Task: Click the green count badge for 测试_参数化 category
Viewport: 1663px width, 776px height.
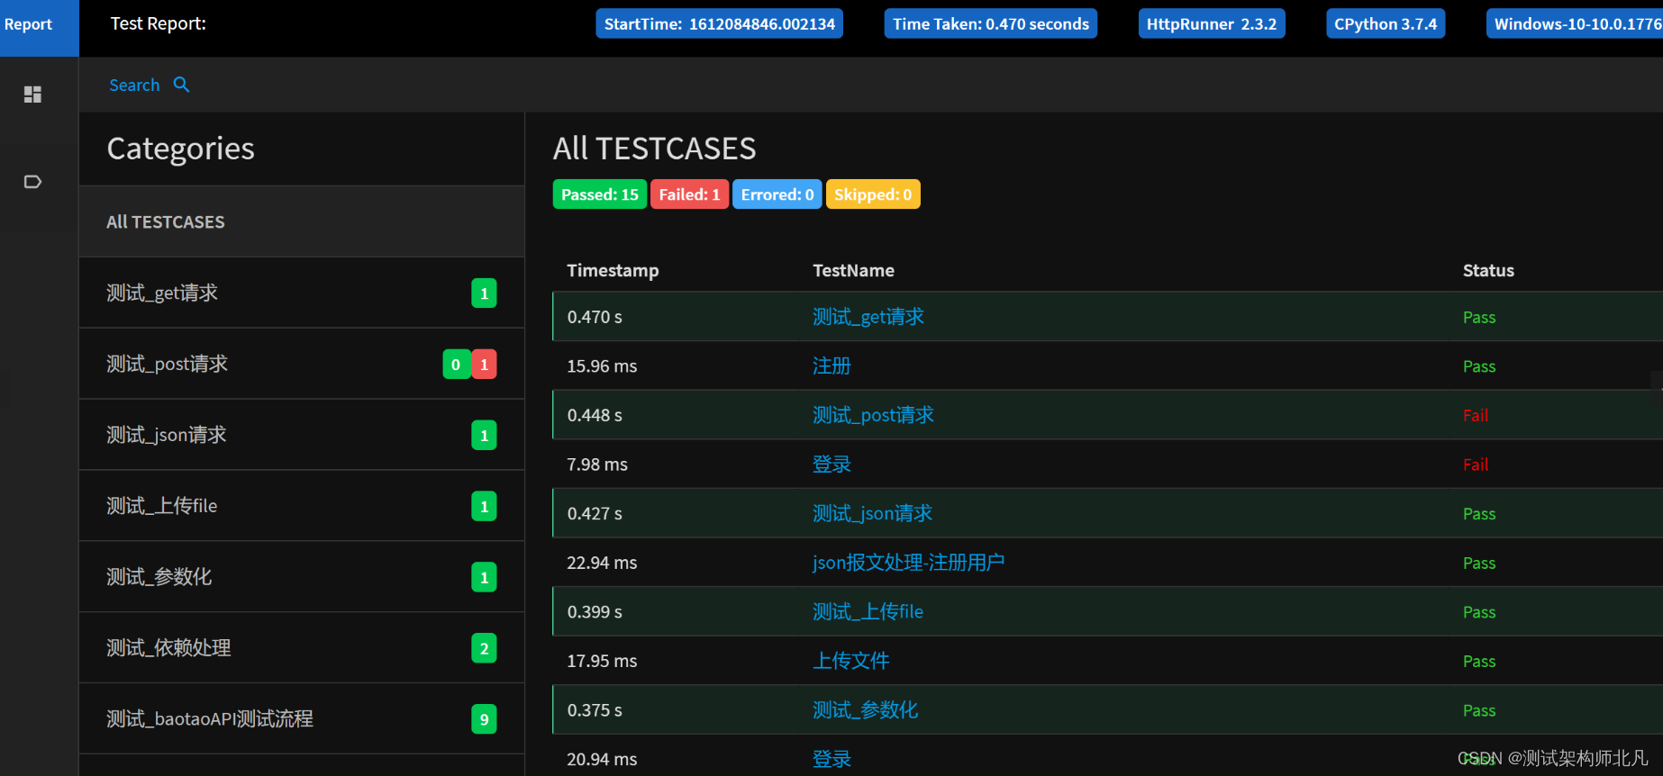Action: click(484, 577)
